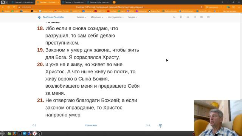Expand the Библия dropdown menu
242x136 pixels.
(81, 17)
